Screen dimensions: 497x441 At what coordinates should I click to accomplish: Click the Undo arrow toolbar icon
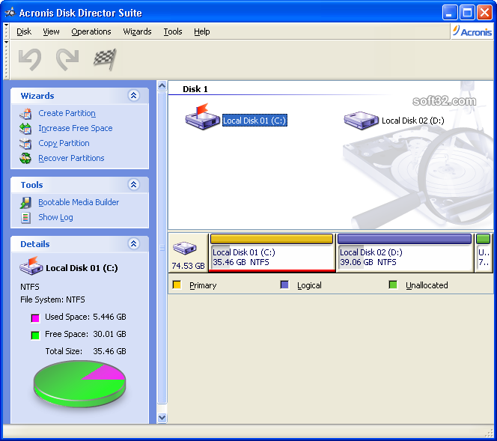(x=30, y=59)
